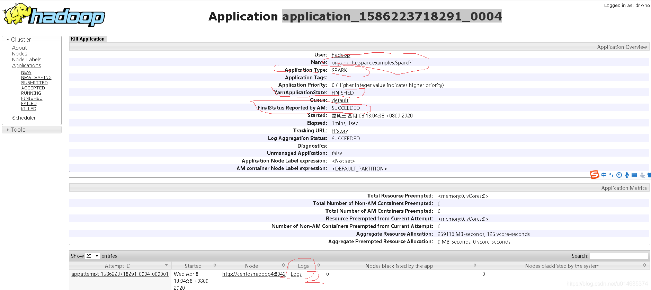The height and width of the screenshot is (290, 651).
Task: Filter applications by ACCEPTED state
Action: [33, 88]
